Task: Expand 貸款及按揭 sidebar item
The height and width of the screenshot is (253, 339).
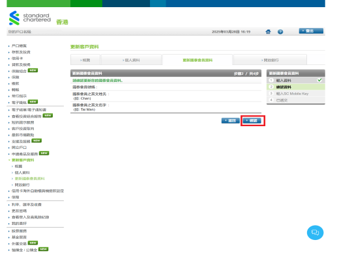Action: 21,64
